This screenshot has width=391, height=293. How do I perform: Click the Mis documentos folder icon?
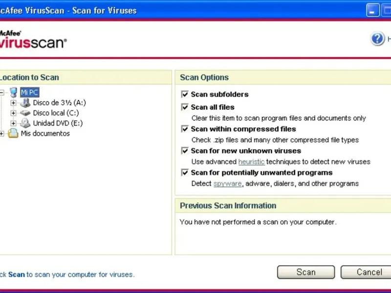coord(13,133)
